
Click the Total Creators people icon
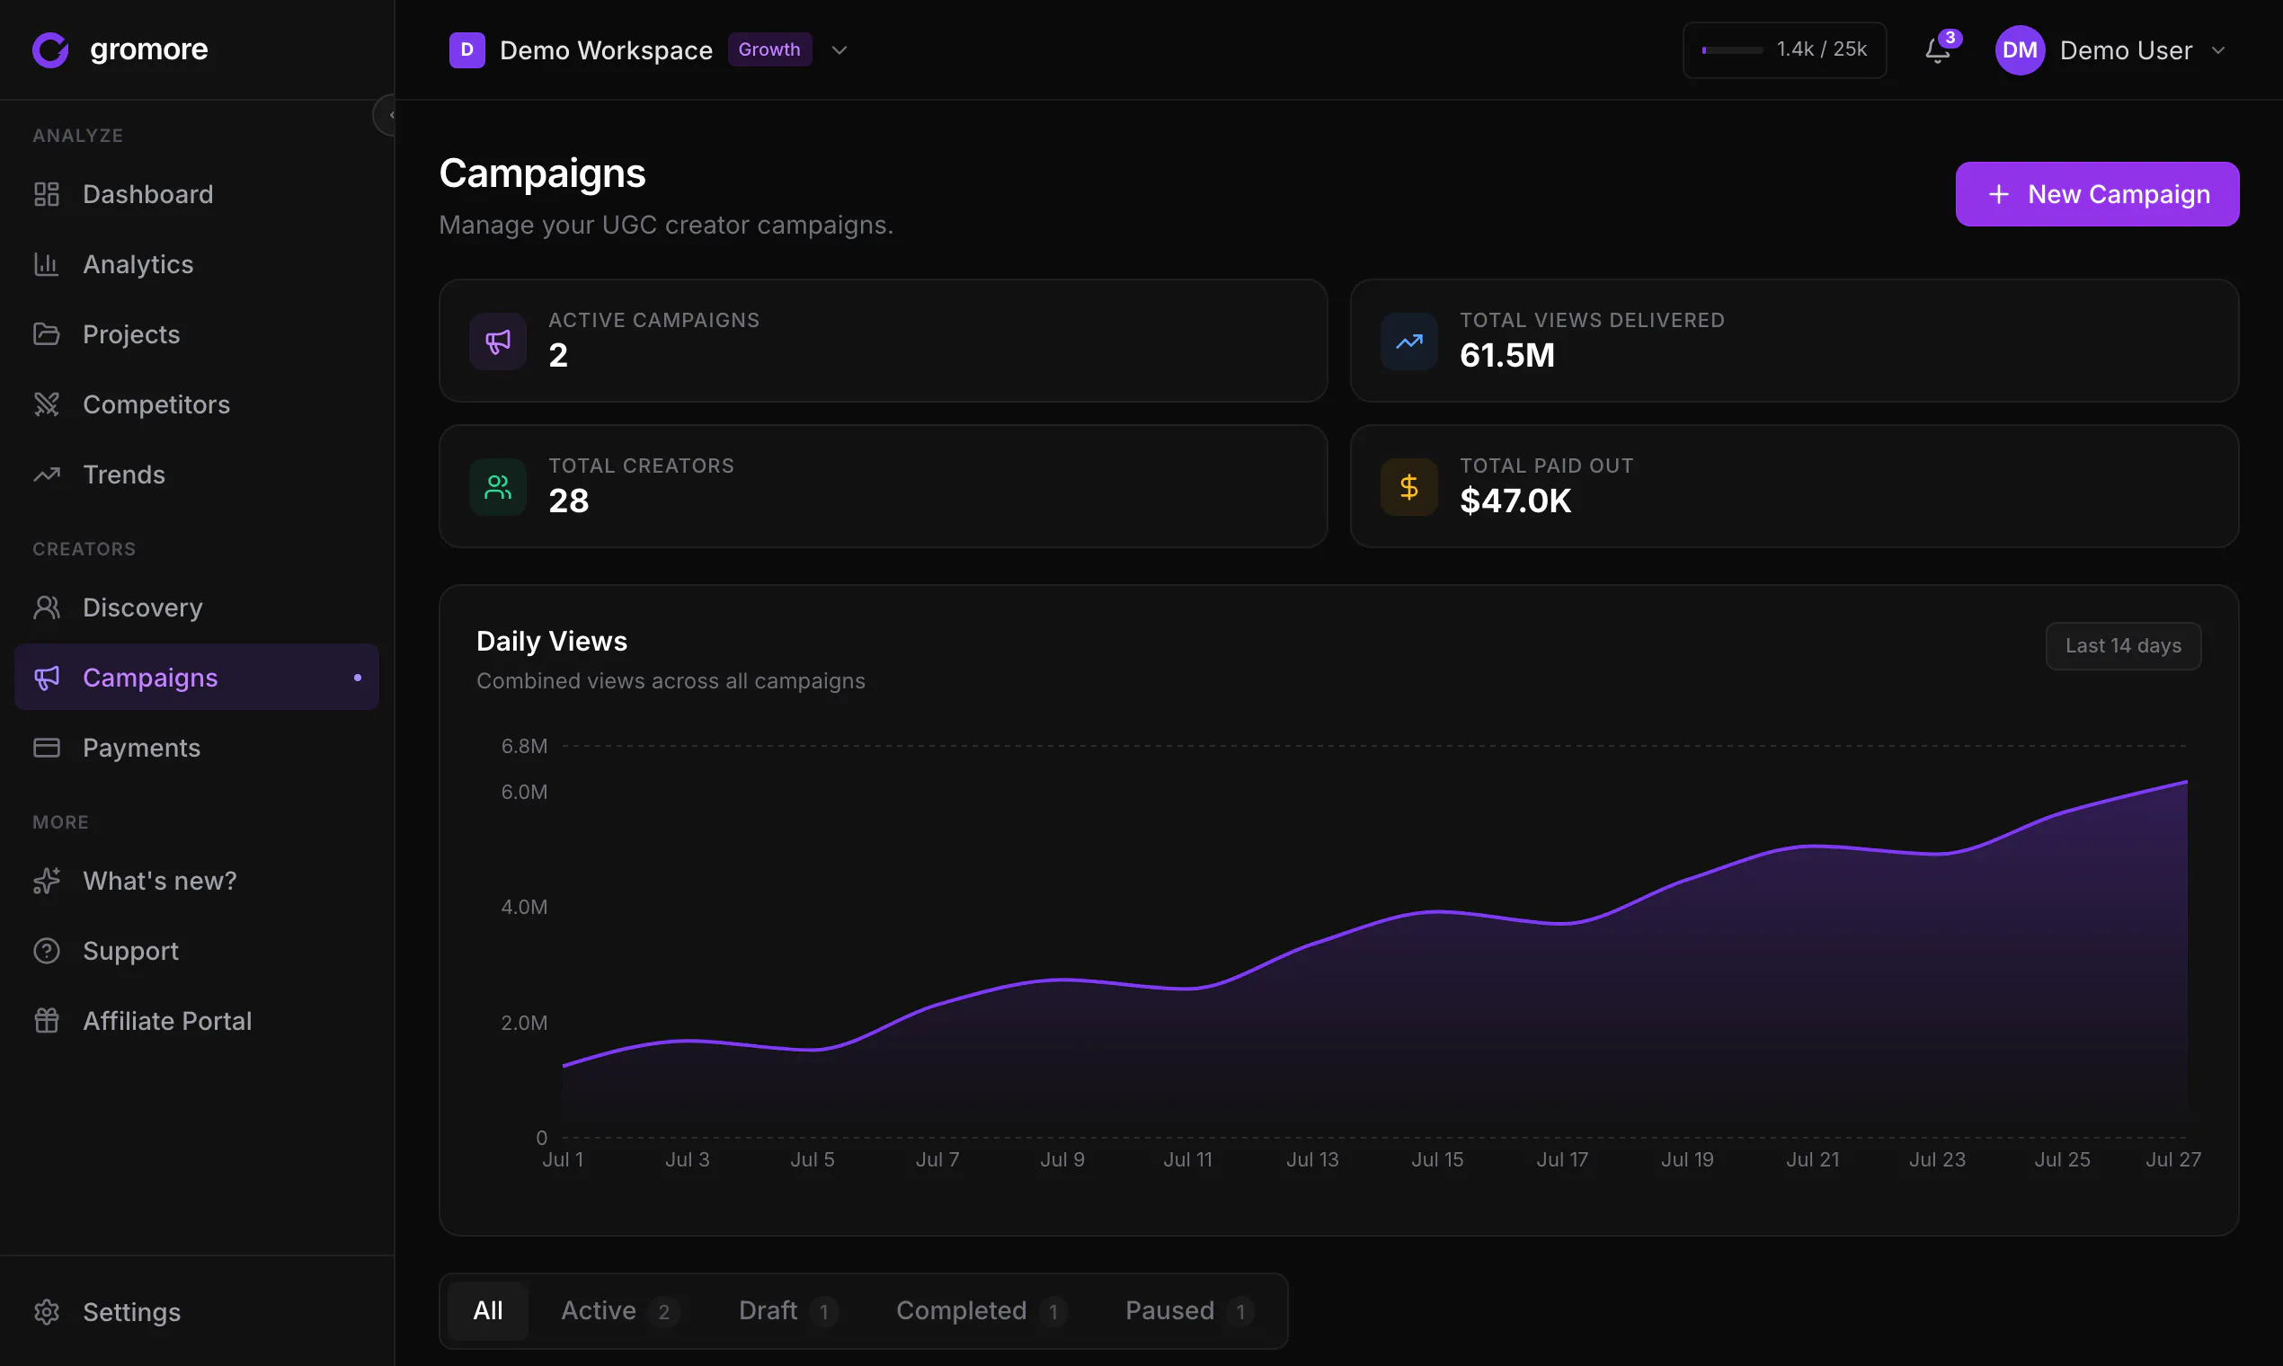coord(498,487)
